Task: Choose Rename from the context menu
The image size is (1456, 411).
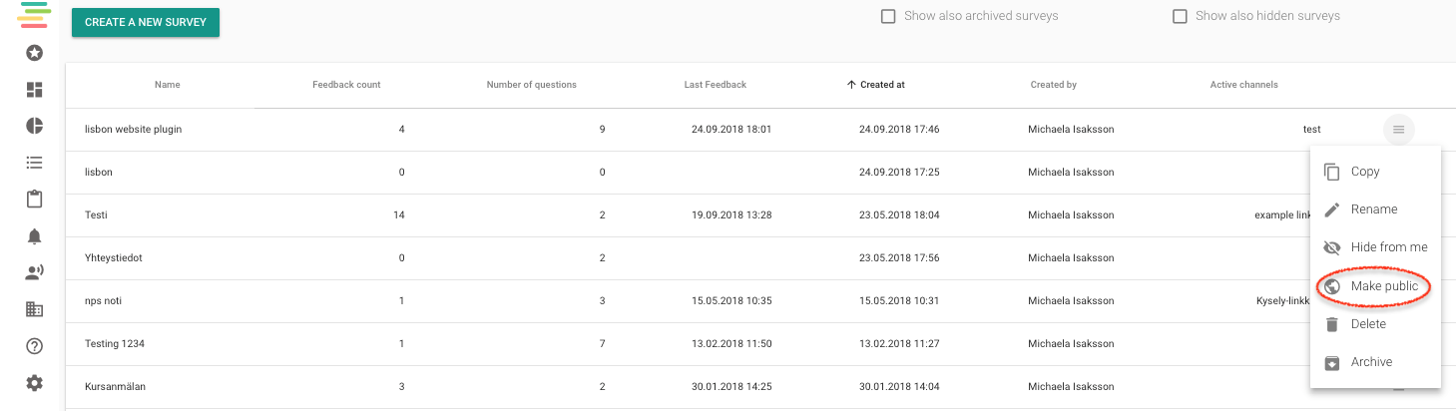Action: 1375,209
